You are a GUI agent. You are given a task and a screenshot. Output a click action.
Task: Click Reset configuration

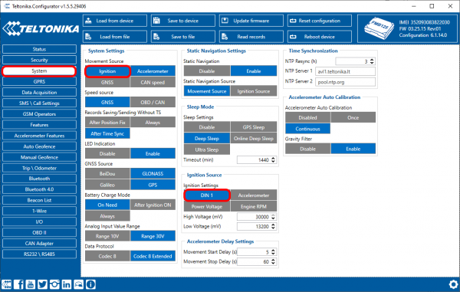320,21
